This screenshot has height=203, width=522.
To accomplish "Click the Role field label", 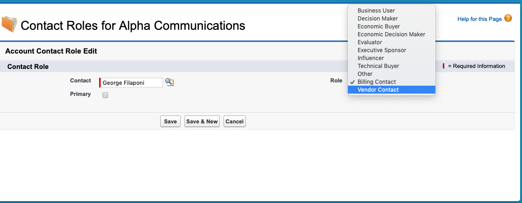I will tap(336, 81).
